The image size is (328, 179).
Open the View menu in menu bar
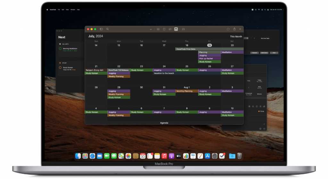click(x=68, y=10)
